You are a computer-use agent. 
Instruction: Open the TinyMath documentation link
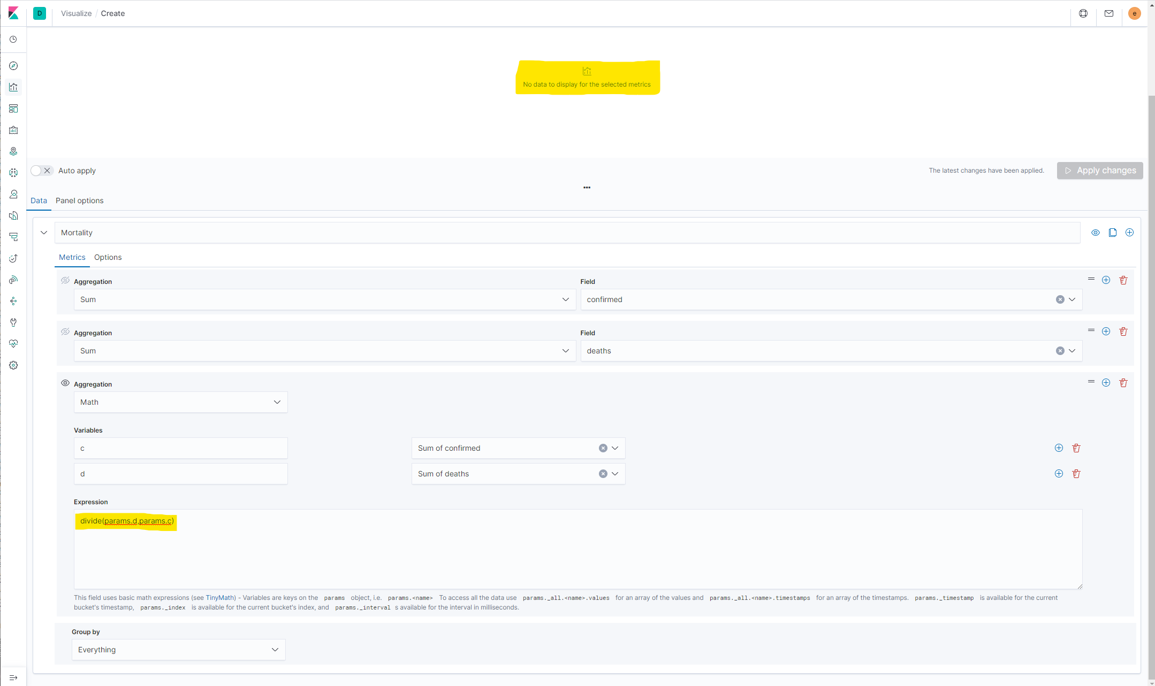pos(220,598)
